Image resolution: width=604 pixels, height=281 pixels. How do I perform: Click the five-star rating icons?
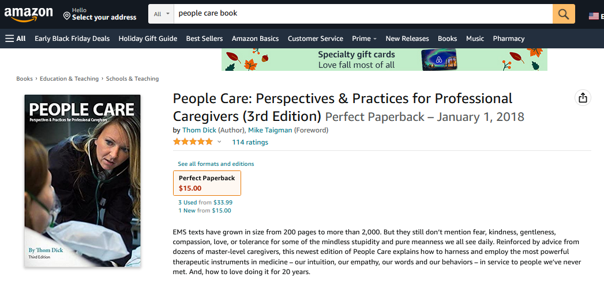point(193,142)
